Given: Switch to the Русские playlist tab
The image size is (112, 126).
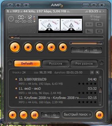Looking at the screenshot, I should pos(56,64).
